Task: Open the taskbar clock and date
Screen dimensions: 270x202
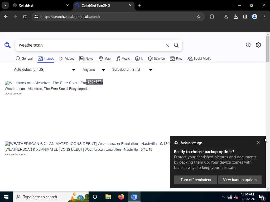Action: (247, 197)
